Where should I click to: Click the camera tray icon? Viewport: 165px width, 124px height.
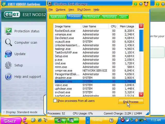pyautogui.click(x=141, y=120)
